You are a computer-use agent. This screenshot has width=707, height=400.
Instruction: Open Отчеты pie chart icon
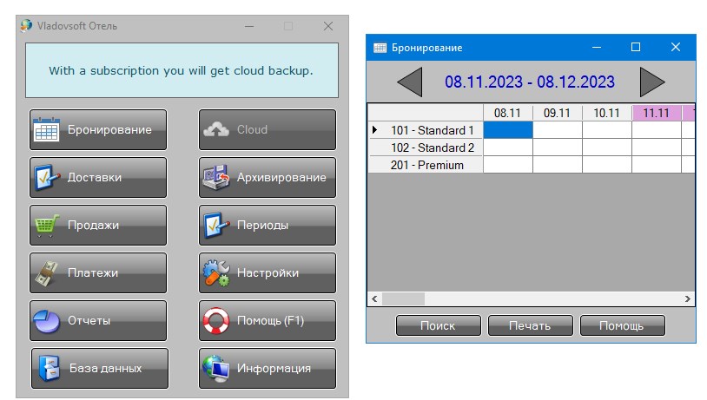(46, 321)
